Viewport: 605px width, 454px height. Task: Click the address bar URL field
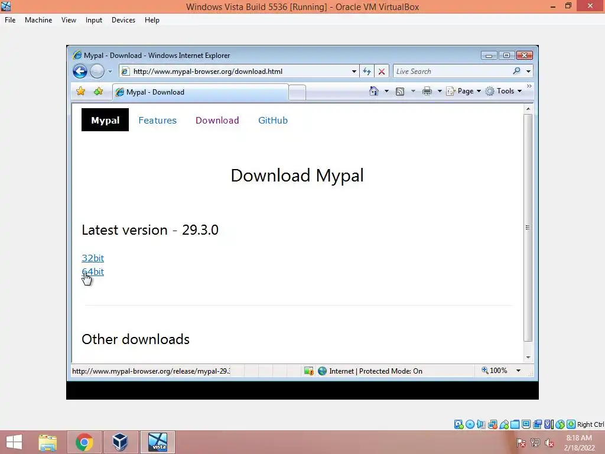coord(239,72)
